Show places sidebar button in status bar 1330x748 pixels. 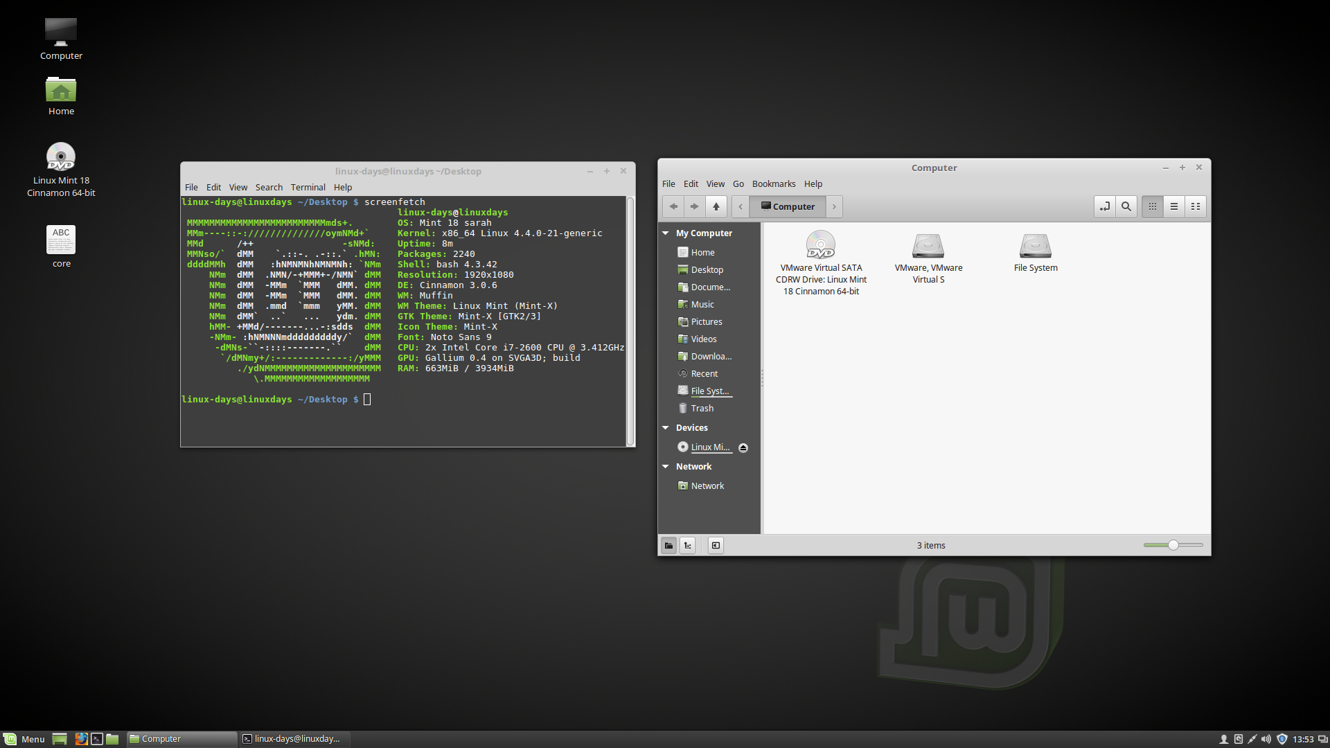668,546
